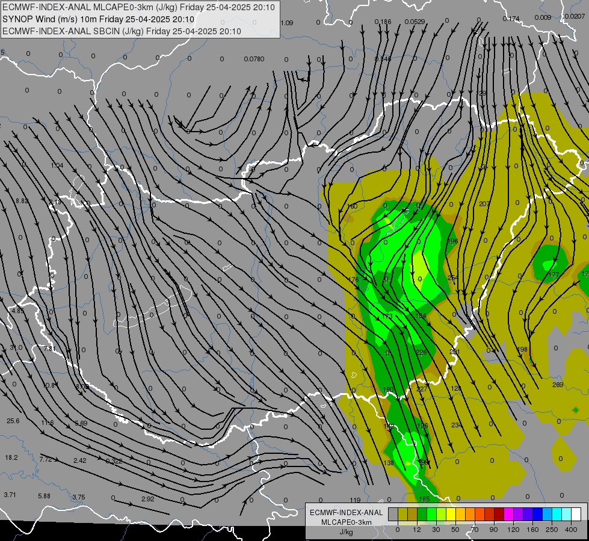Click the map value '119'
The width and height of the screenshot is (589, 541).
pos(355,500)
